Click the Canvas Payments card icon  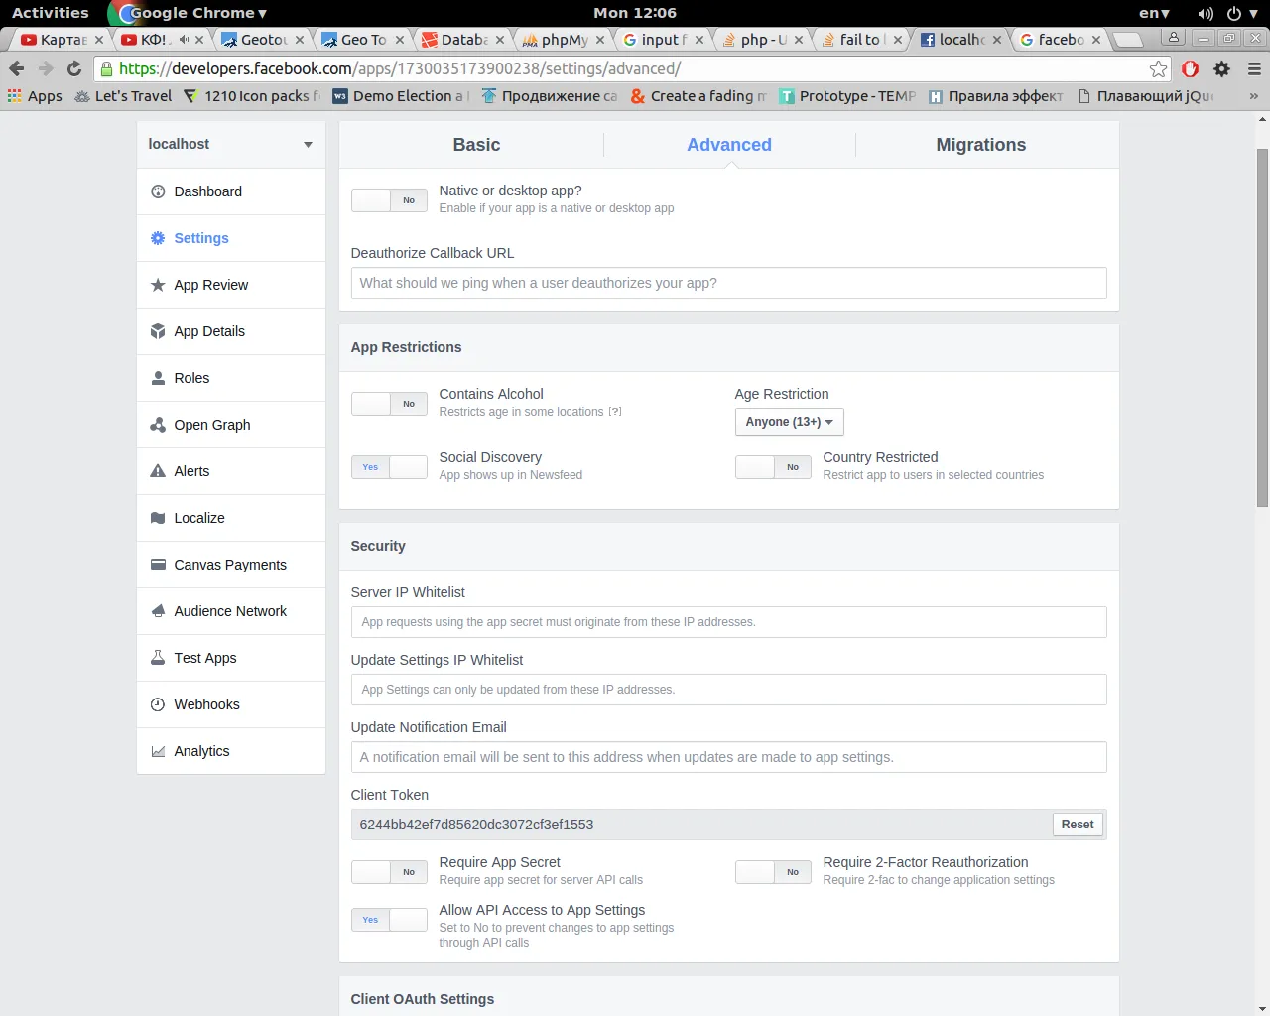pyautogui.click(x=158, y=565)
